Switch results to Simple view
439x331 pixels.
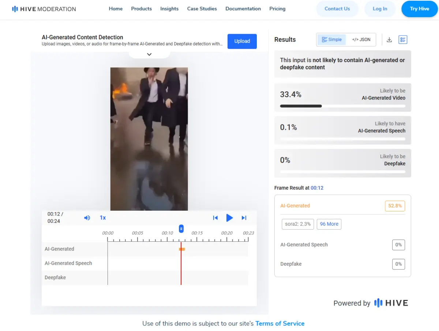pos(332,40)
